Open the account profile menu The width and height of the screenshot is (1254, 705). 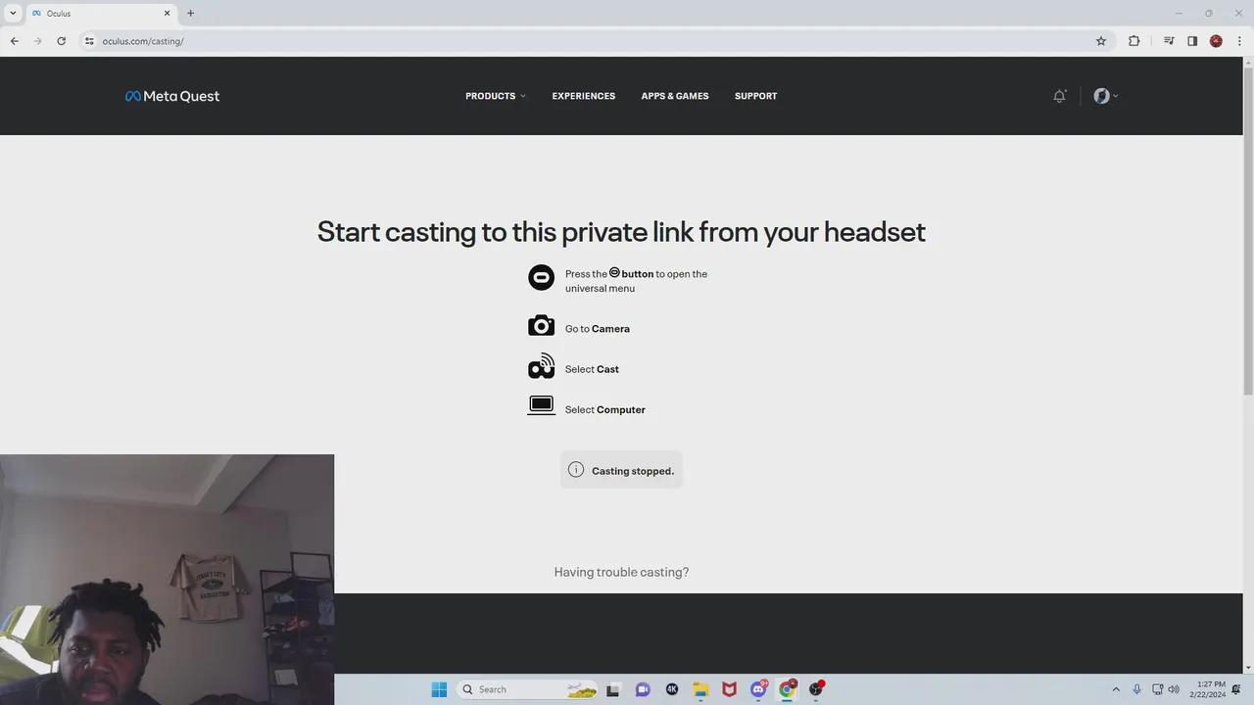[1105, 96]
